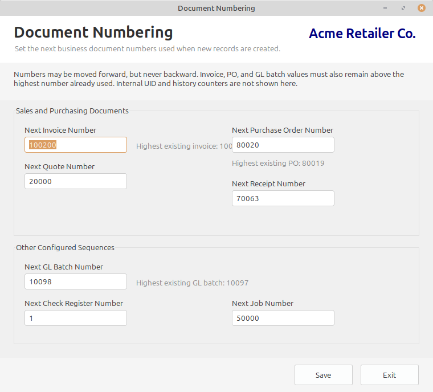Edit the Next GL Batch Number field
The image size is (433, 392).
click(x=76, y=281)
